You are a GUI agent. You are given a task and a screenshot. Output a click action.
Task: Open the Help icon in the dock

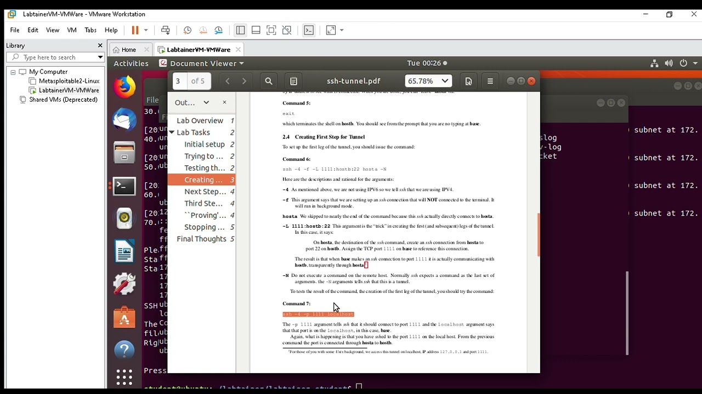tap(124, 350)
